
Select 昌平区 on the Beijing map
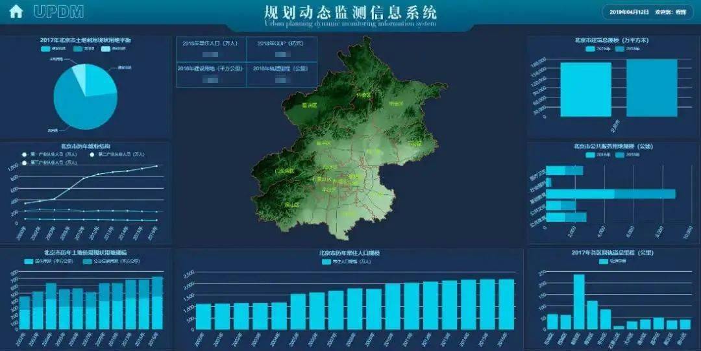click(324, 143)
